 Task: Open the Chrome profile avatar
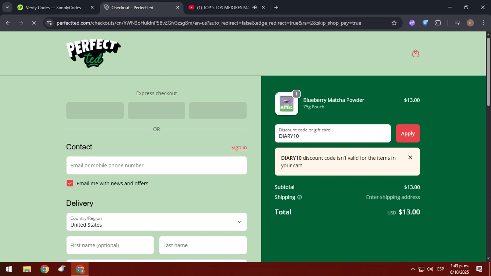point(470,23)
